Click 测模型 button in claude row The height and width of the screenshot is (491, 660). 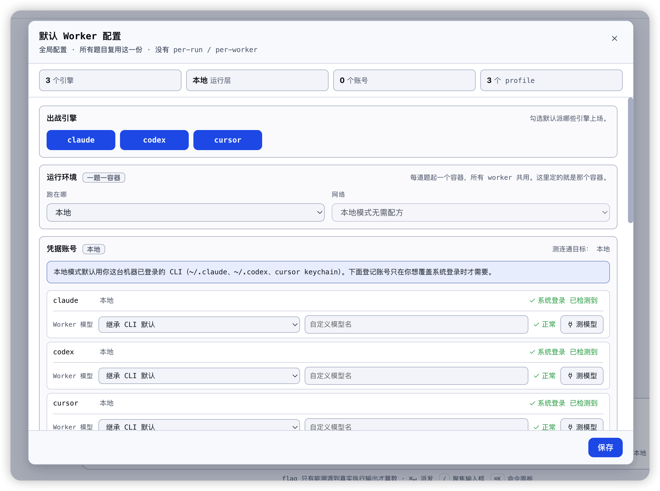coord(582,325)
